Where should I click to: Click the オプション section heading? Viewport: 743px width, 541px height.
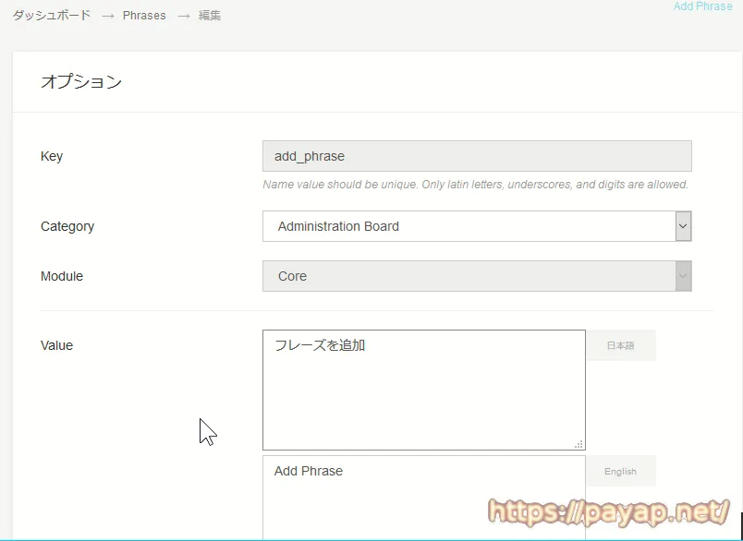[81, 81]
